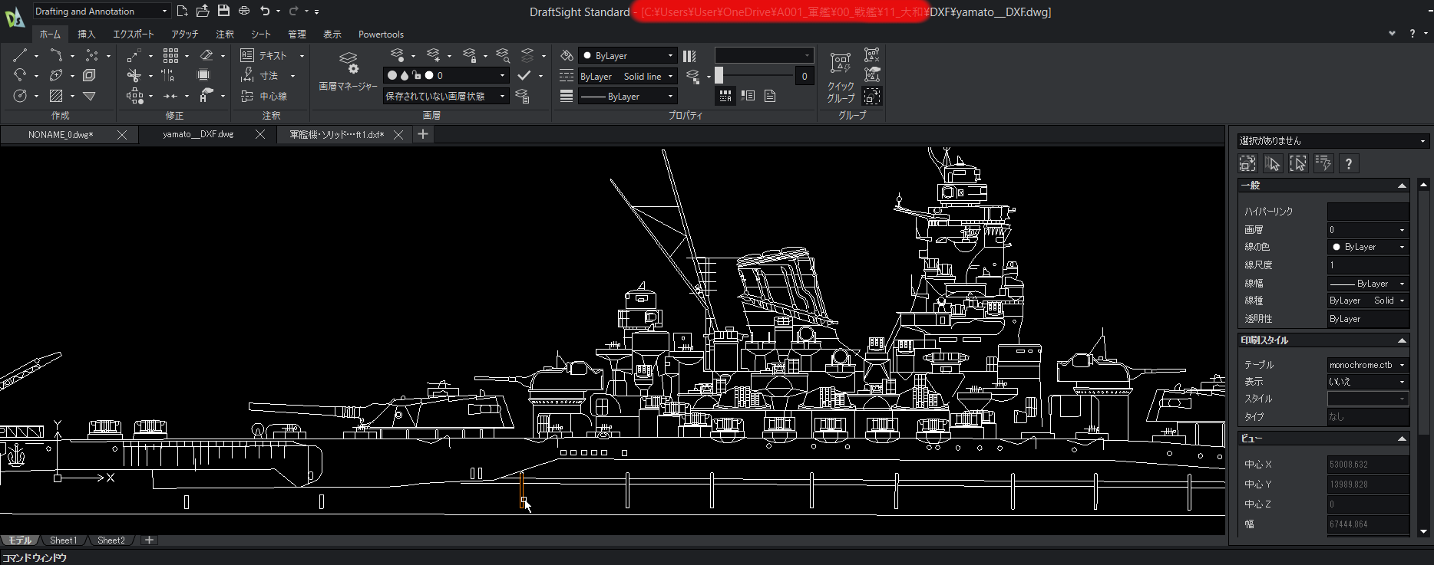The width and height of the screenshot is (1434, 565).
Task: Switch to the yamato__DXF.dwg document tab
Action: click(x=198, y=134)
